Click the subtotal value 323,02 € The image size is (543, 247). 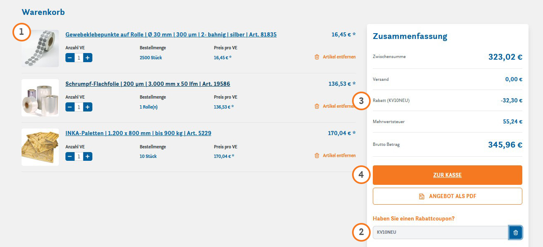[x=505, y=57]
